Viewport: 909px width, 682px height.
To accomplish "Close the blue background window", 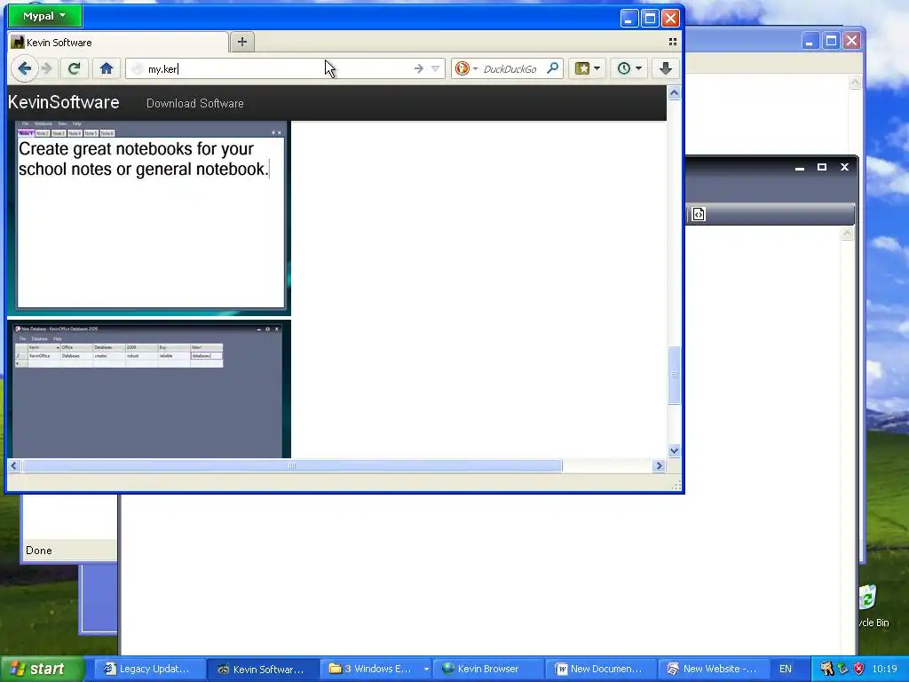I will click(851, 41).
